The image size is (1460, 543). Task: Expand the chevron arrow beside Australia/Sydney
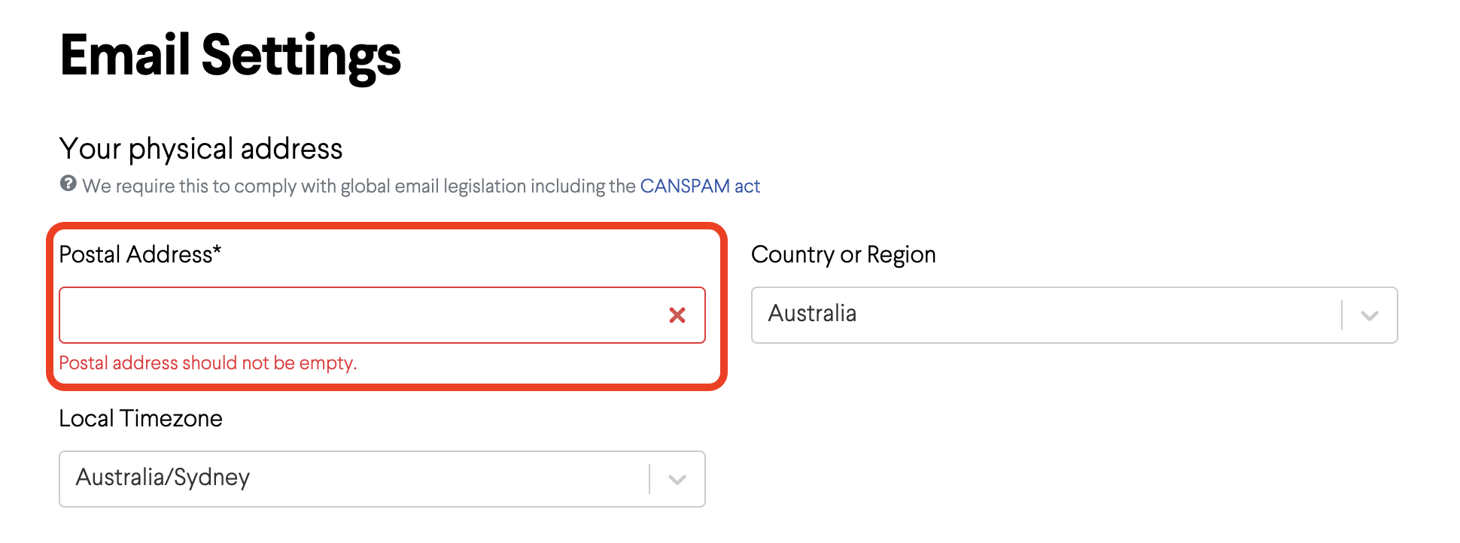677,480
